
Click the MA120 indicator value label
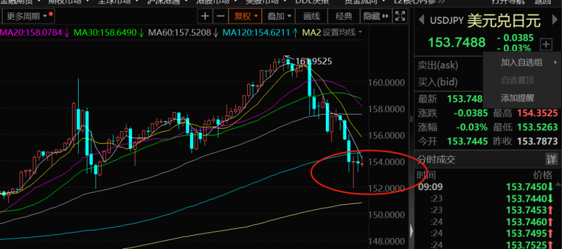pos(257,33)
